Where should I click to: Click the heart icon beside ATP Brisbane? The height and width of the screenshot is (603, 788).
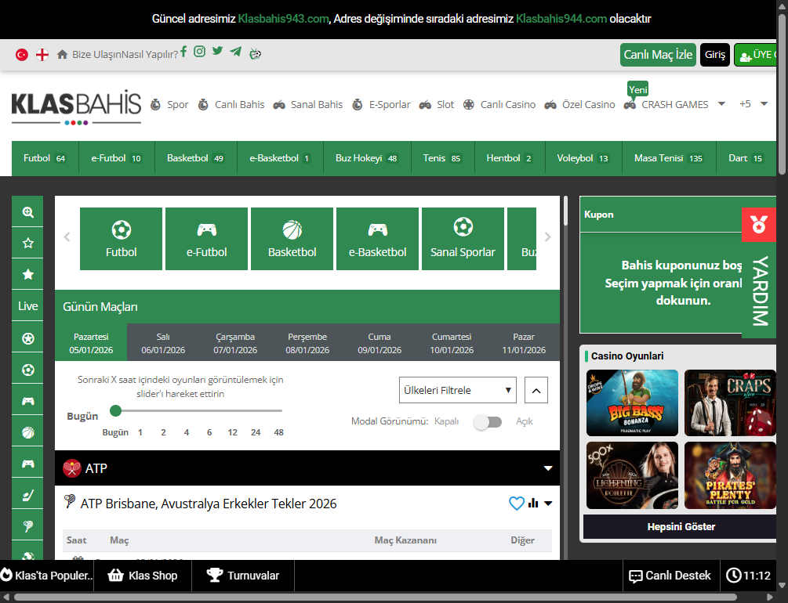[516, 504]
